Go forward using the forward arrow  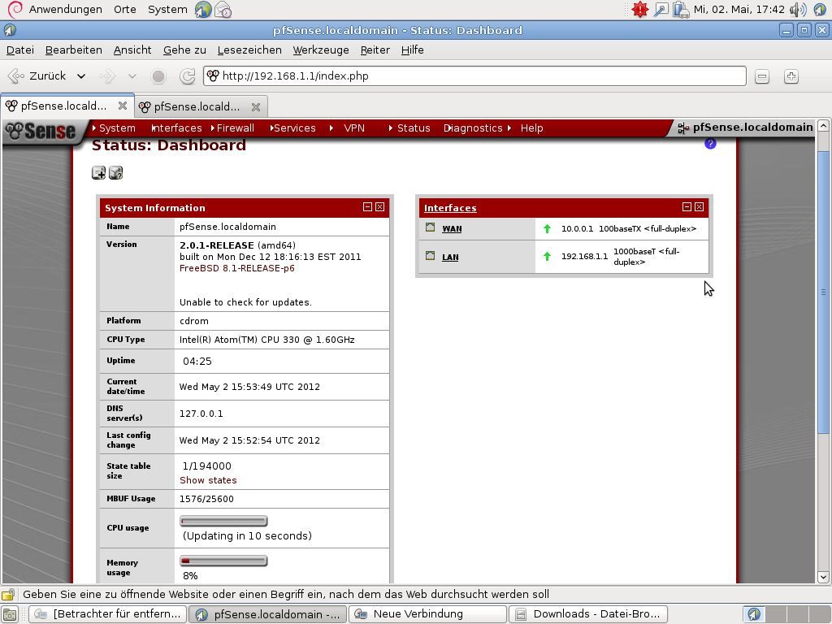click(x=107, y=76)
